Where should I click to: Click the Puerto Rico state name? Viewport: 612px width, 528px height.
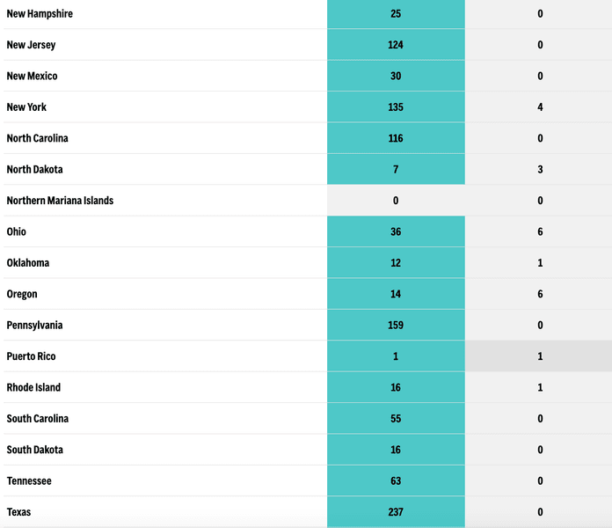coord(31,356)
